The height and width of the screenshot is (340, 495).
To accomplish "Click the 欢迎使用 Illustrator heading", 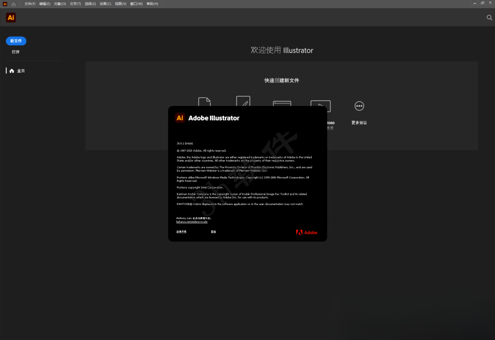I will pos(282,50).
